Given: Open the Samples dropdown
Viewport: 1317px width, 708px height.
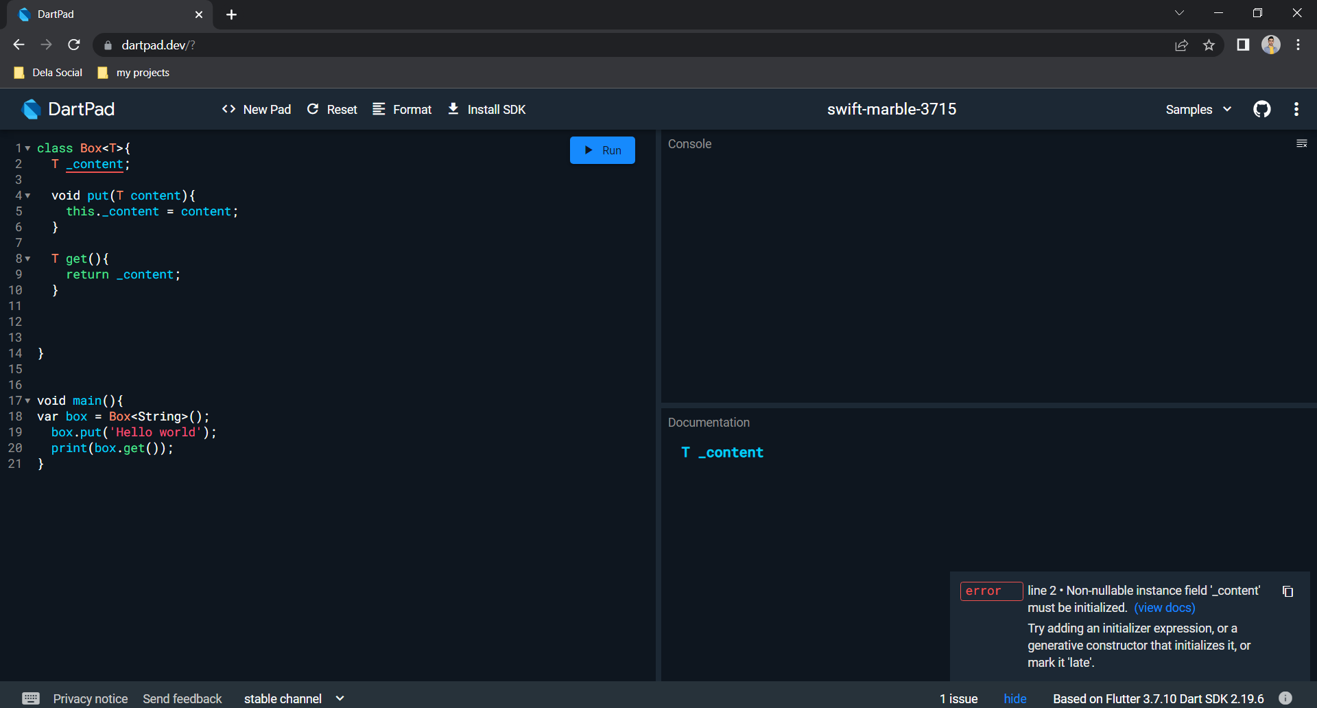Looking at the screenshot, I should click(x=1199, y=109).
